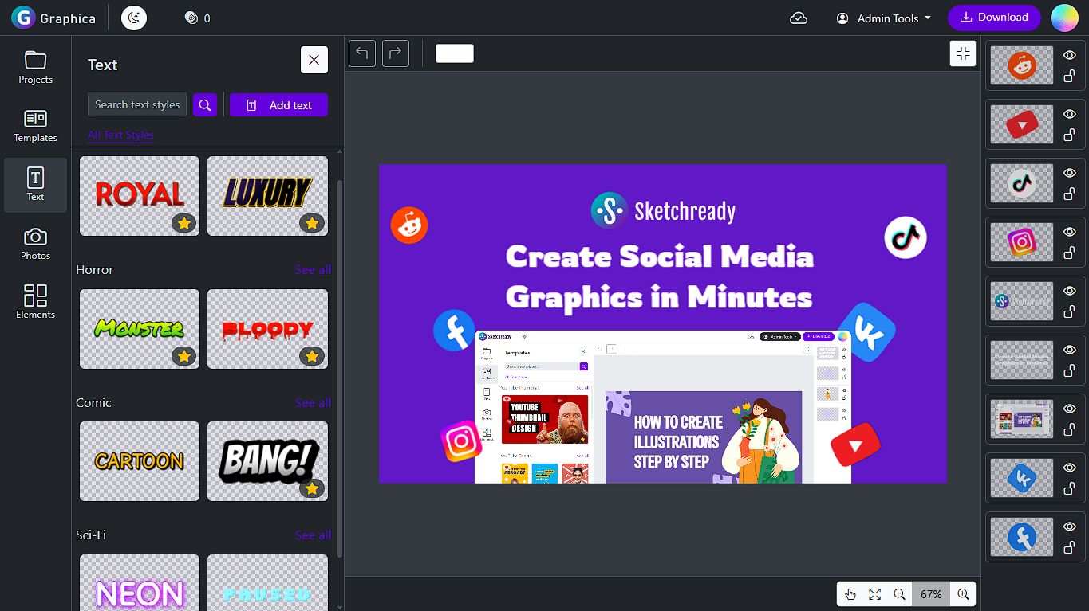
Task: See all Horror text styles
Action: [313, 270]
